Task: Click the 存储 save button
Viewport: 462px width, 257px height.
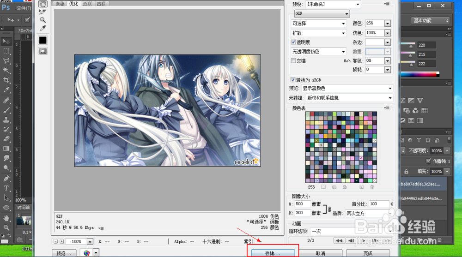Action: 273,253
